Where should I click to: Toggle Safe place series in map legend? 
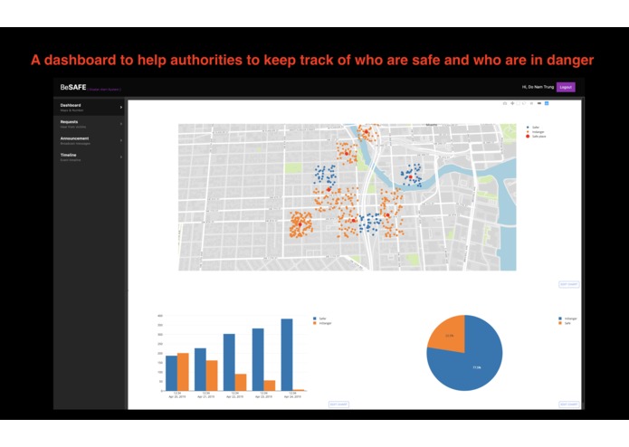click(x=536, y=137)
